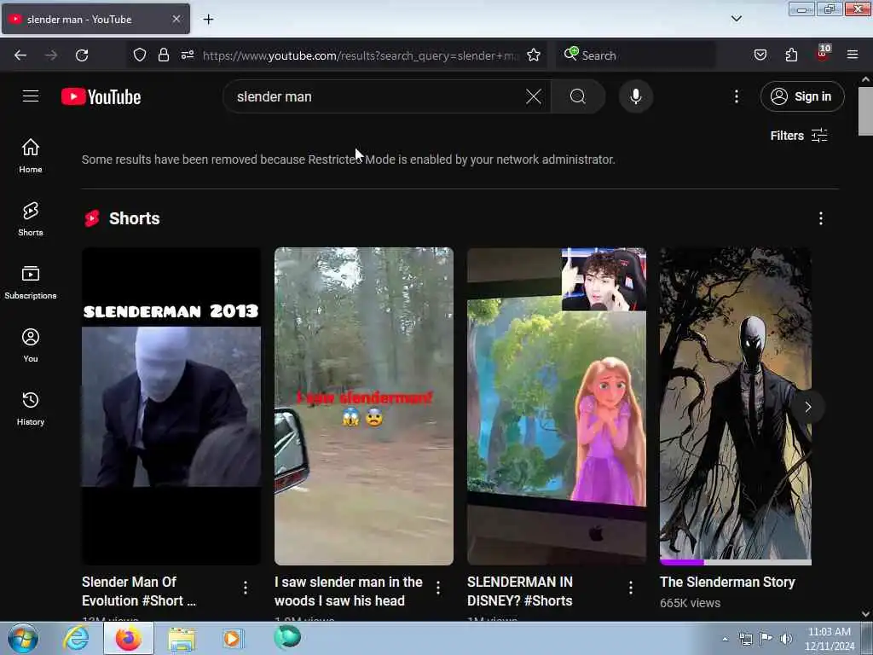Image resolution: width=873 pixels, height=655 pixels.
Task: Open Windows Explorer folder on taskbar
Action: tap(182, 640)
